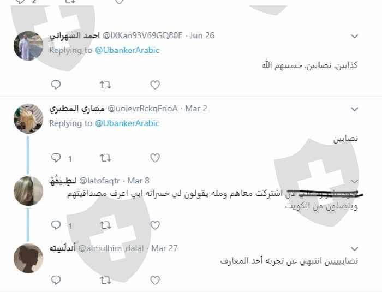382x292 pixels.
Task: Reply to the latofaqtr tweet
Action: (x=56, y=225)
